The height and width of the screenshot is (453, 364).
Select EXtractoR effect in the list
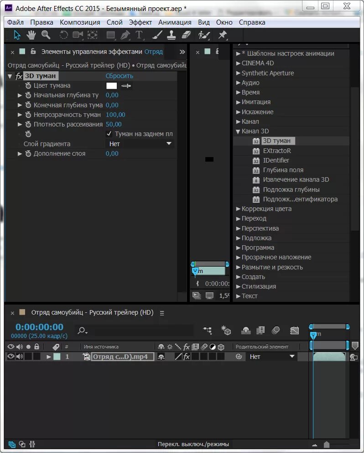[277, 151]
